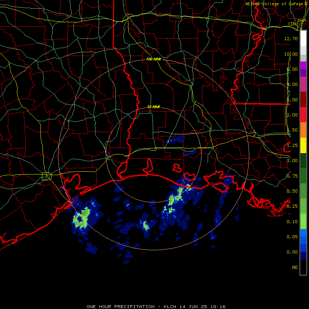Pick the yellow swatch in the legend

coord(303,145)
